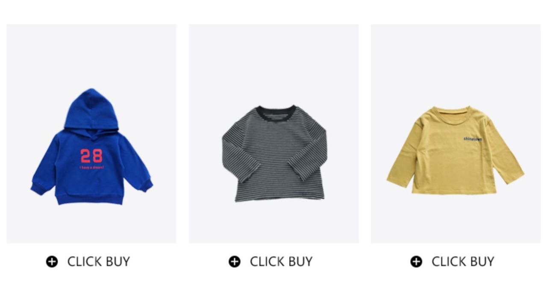Select CLICK BUY text below the yellow shirt
This screenshot has height=292, width=547.
[x=463, y=261]
